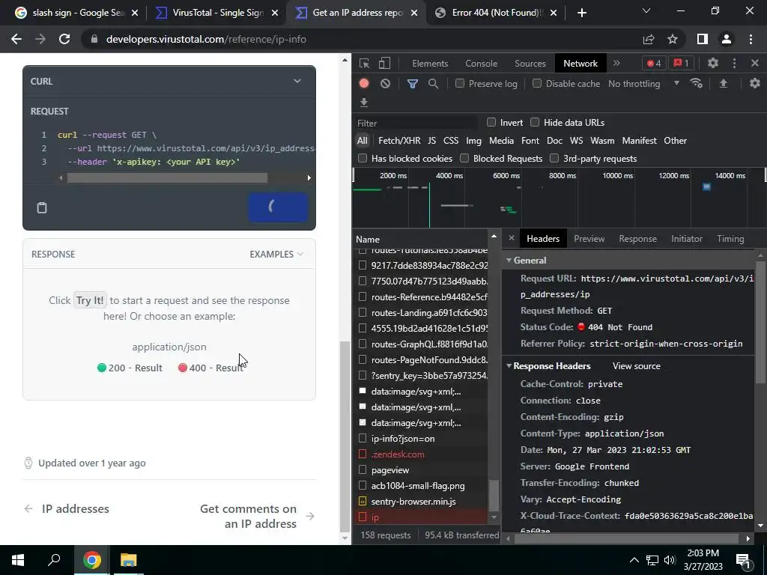
Task: Open Chrome profile icon
Action: (727, 39)
